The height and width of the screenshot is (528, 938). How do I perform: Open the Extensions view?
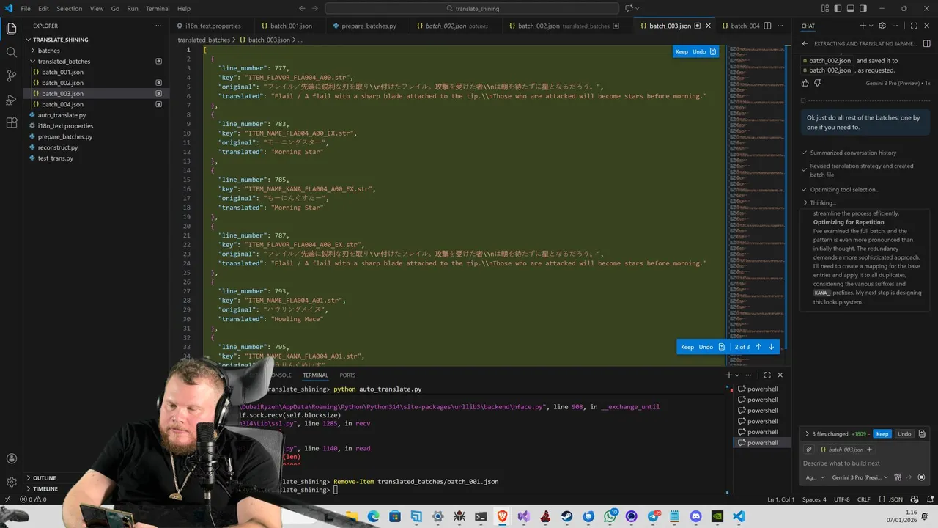point(11,122)
